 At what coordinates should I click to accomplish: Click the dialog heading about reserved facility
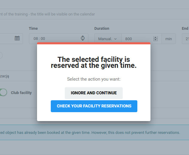[93, 62]
